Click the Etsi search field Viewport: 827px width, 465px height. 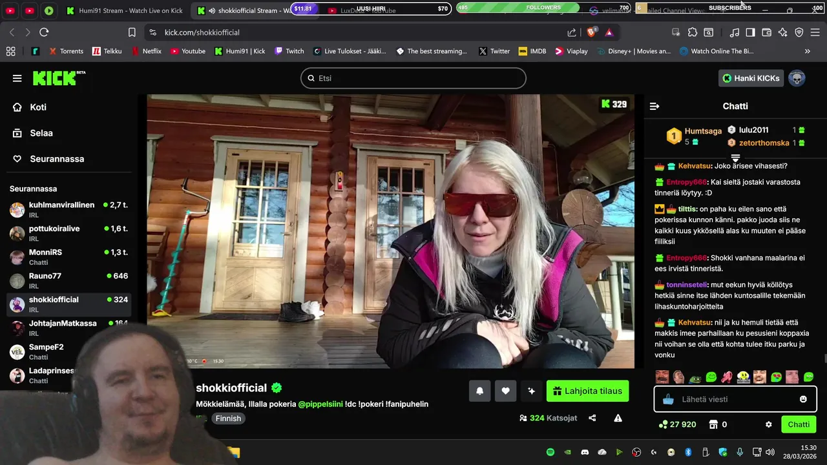[x=413, y=78]
